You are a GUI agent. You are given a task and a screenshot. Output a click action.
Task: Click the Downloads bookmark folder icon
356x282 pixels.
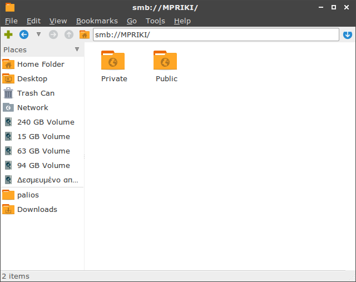tap(8, 209)
